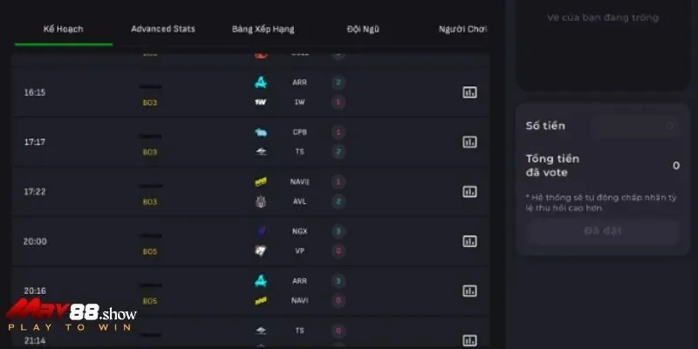
Task: Click the M88.show logo
Action: (70, 315)
